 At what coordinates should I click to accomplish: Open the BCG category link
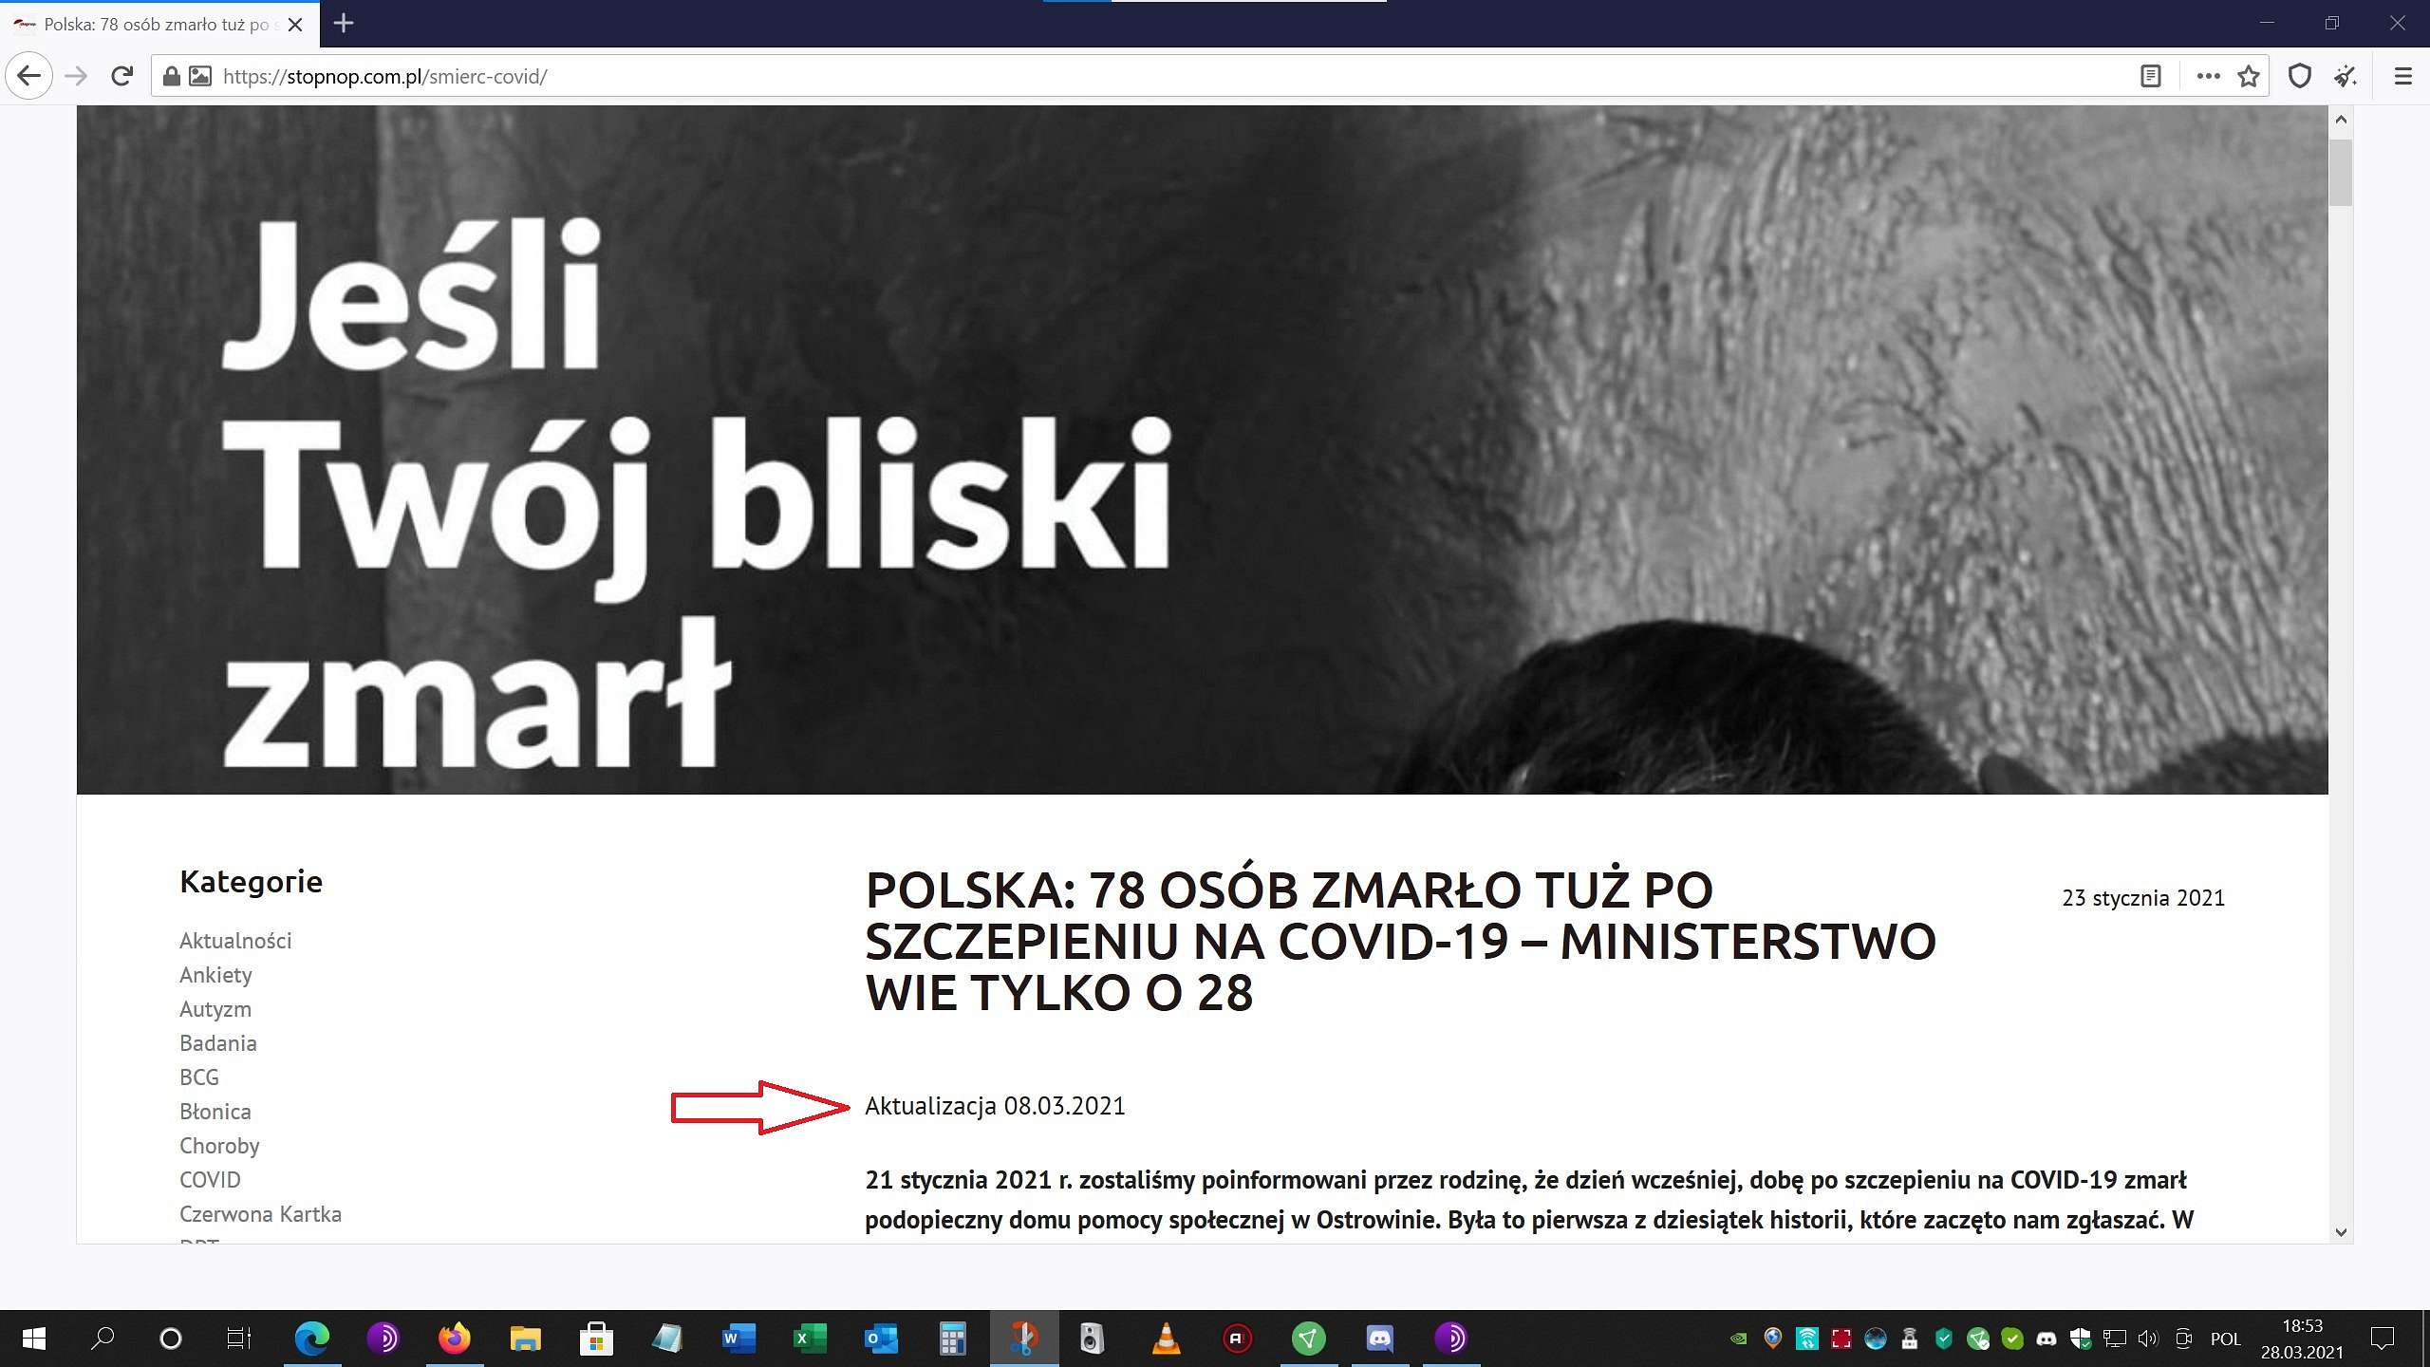coord(199,1077)
